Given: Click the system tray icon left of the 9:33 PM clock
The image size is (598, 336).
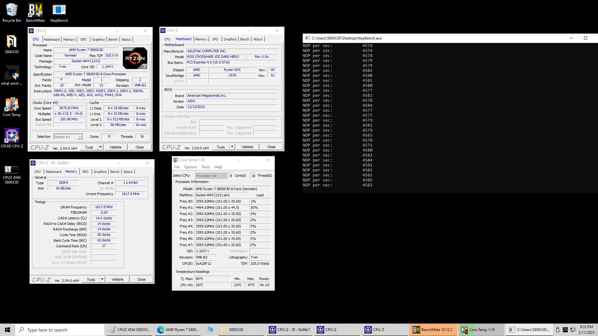Looking at the screenshot, I should point(572,330).
